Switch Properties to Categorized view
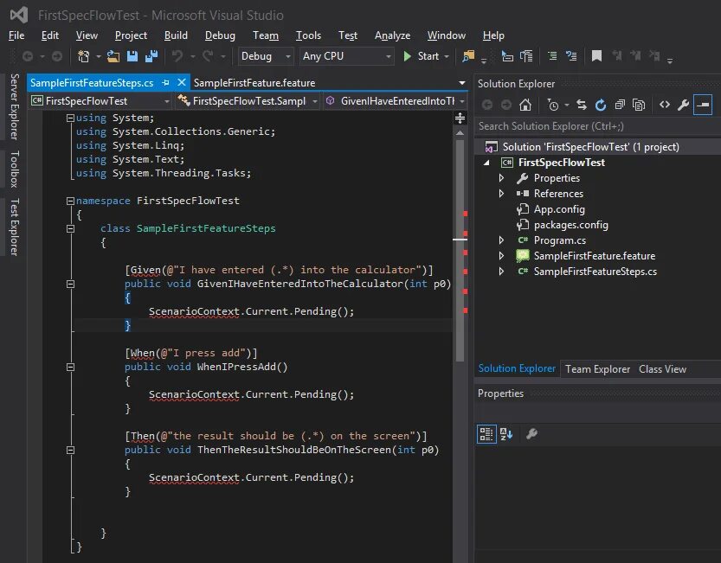This screenshot has width=721, height=563. 486,434
